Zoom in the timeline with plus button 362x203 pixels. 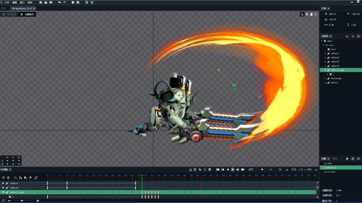tap(38, 201)
